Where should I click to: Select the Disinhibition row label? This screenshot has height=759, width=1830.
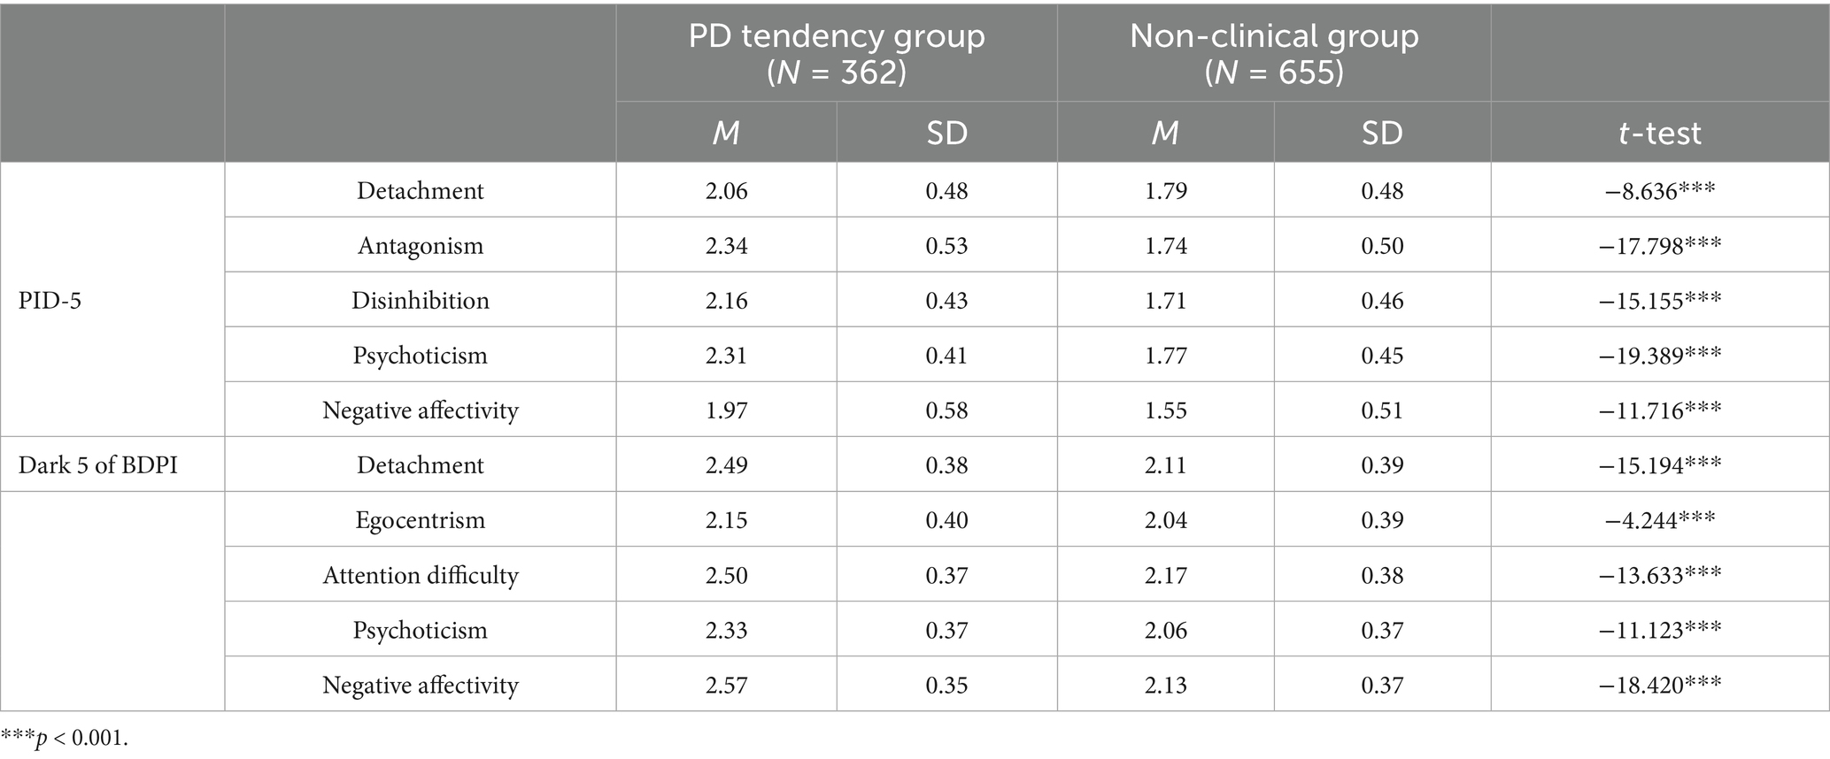[421, 300]
